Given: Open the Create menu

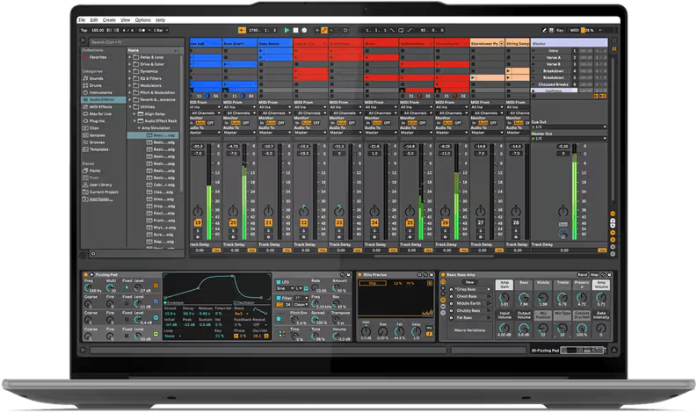Looking at the screenshot, I should (x=108, y=19).
